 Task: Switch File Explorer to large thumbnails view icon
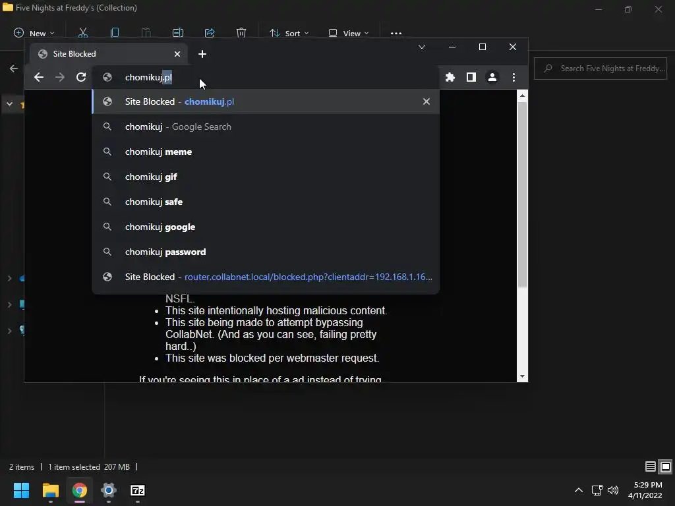tap(666, 466)
